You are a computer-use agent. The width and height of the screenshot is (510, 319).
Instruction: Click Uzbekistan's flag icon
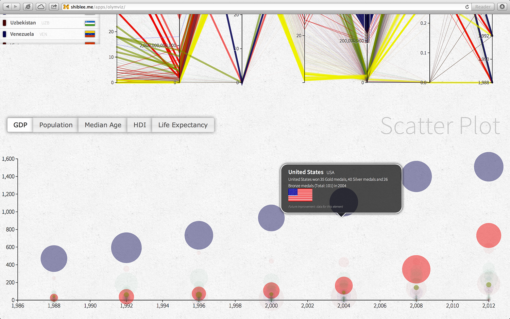tap(90, 22)
